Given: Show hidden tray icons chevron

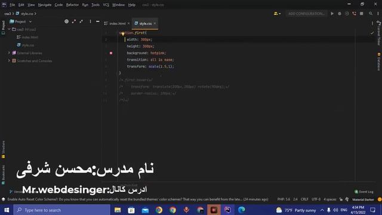Looking at the screenshot, I should (322, 210).
